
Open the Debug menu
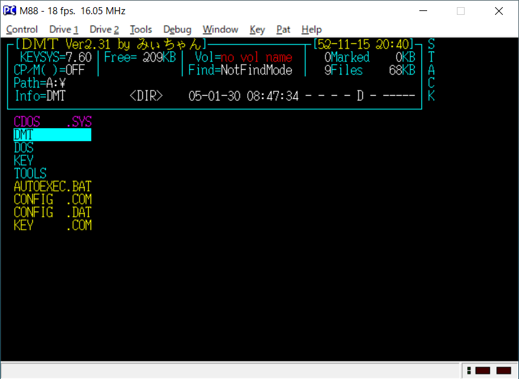coord(177,29)
